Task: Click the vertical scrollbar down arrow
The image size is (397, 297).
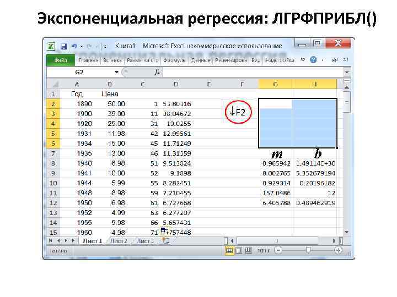Action: pos(347,232)
